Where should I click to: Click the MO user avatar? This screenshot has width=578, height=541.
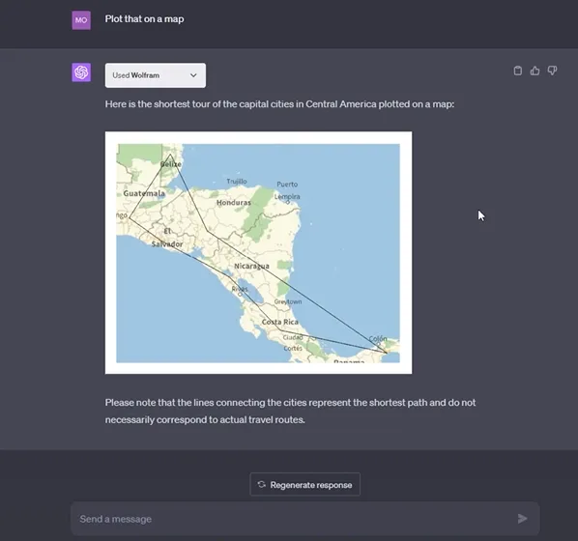[81, 20]
